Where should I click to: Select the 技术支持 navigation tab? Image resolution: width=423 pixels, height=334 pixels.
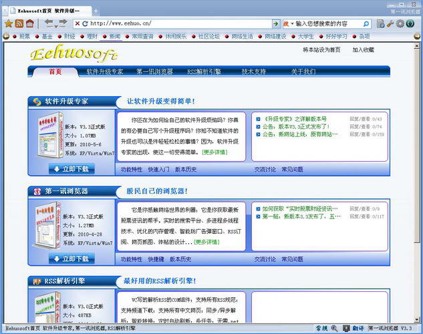tap(253, 71)
